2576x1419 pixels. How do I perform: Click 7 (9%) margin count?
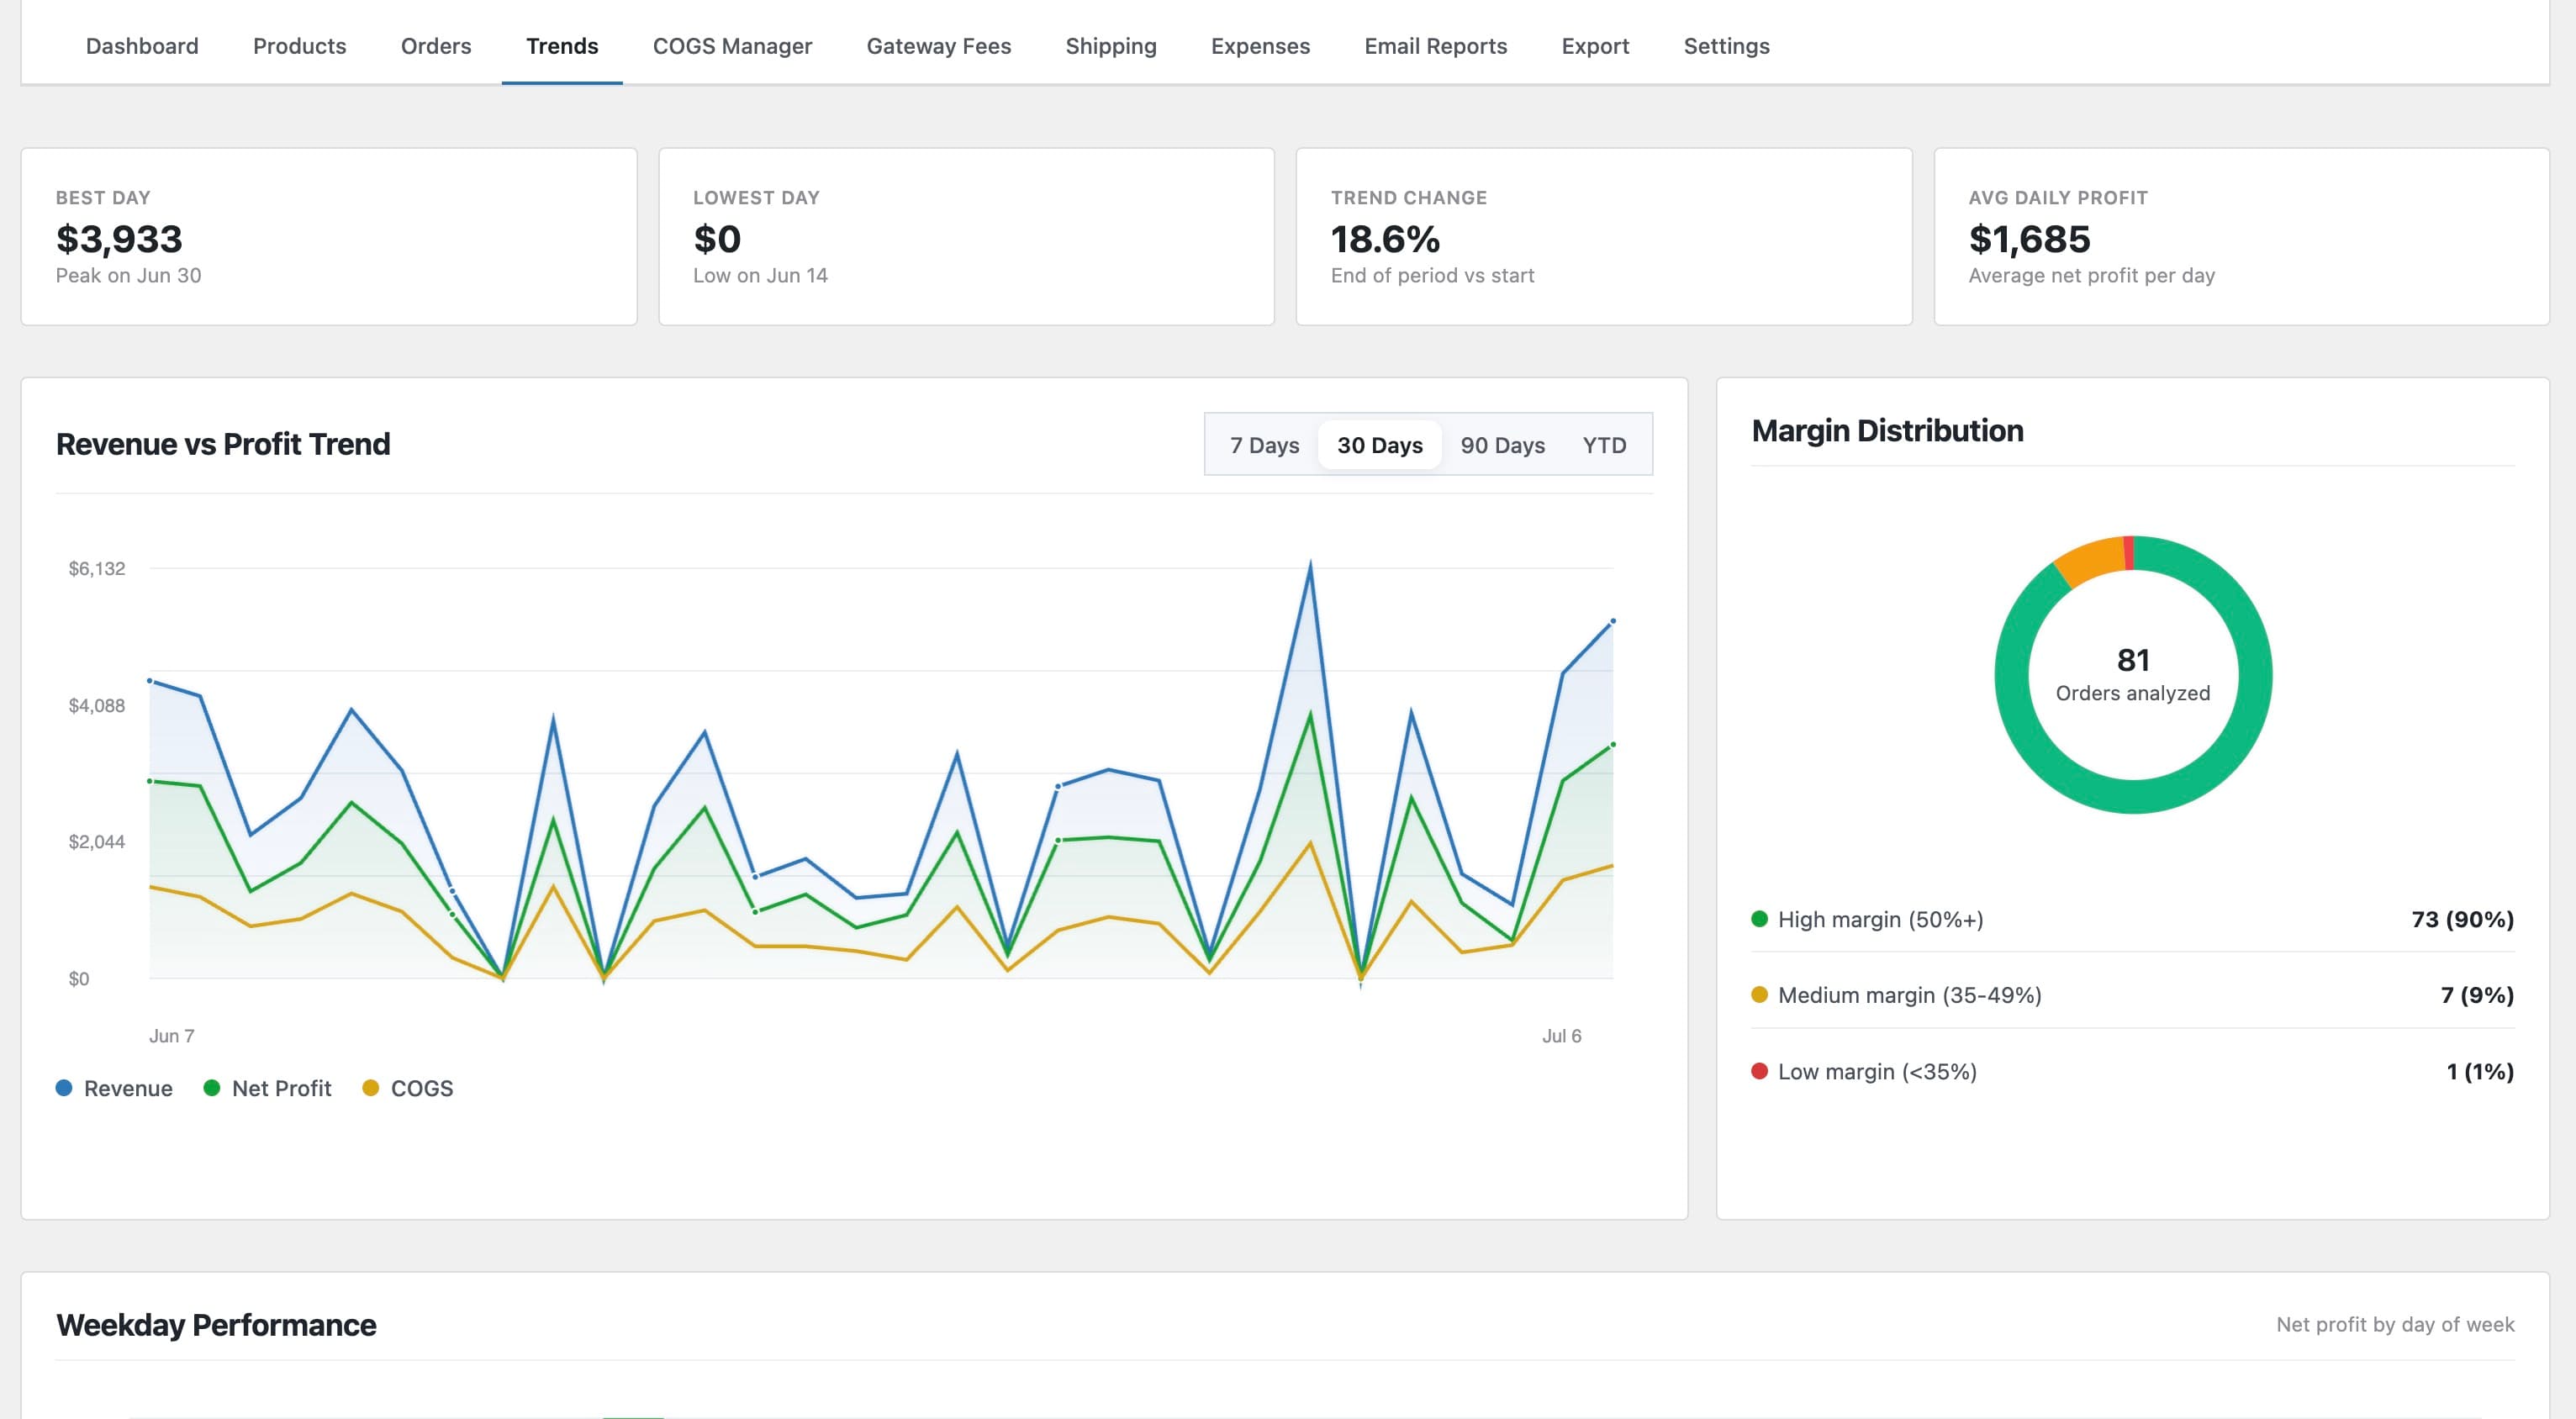coord(2477,995)
